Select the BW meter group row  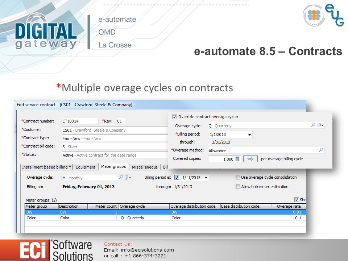click(165, 212)
